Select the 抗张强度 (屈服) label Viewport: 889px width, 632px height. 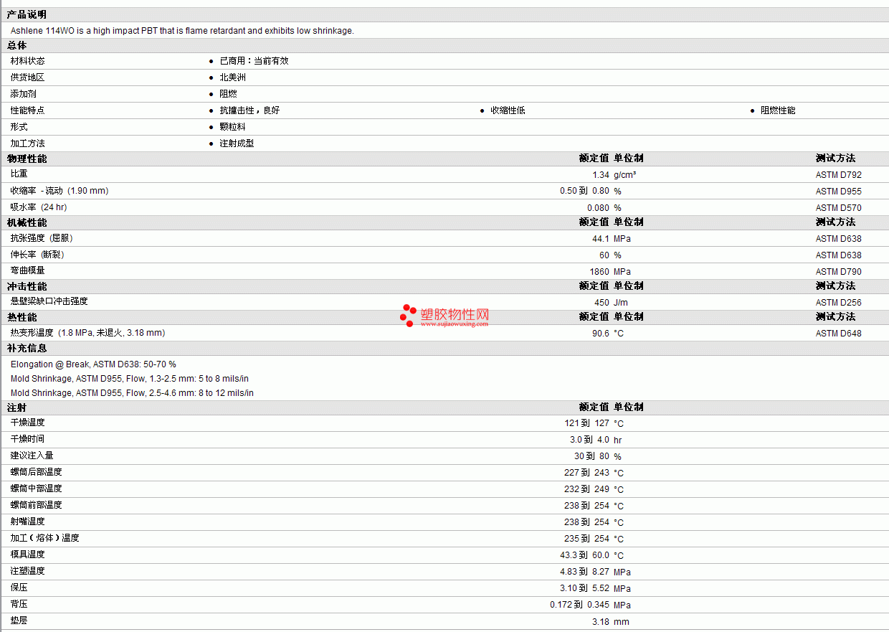42,238
